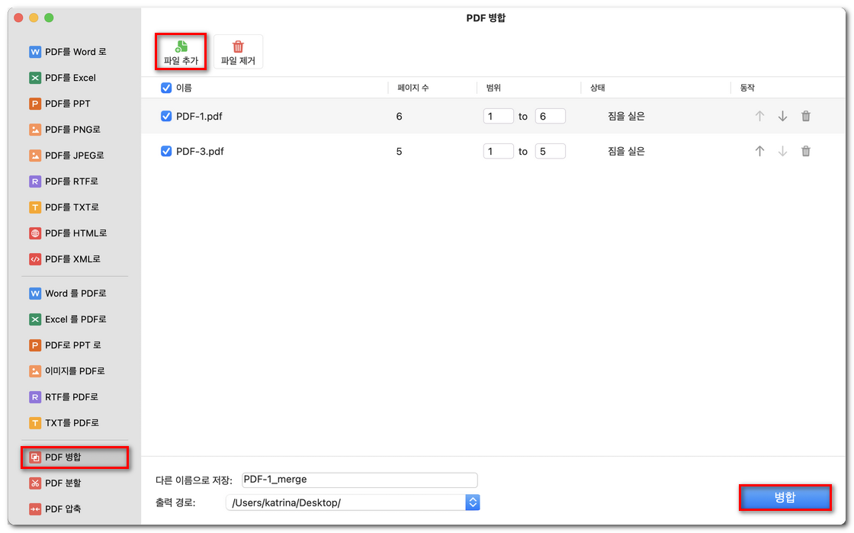Move PDF-1.pdf down with the arrow icon
Screen dimensions: 854x533
(782, 116)
